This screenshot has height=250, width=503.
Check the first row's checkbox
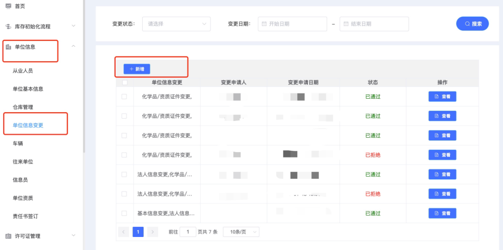click(124, 97)
